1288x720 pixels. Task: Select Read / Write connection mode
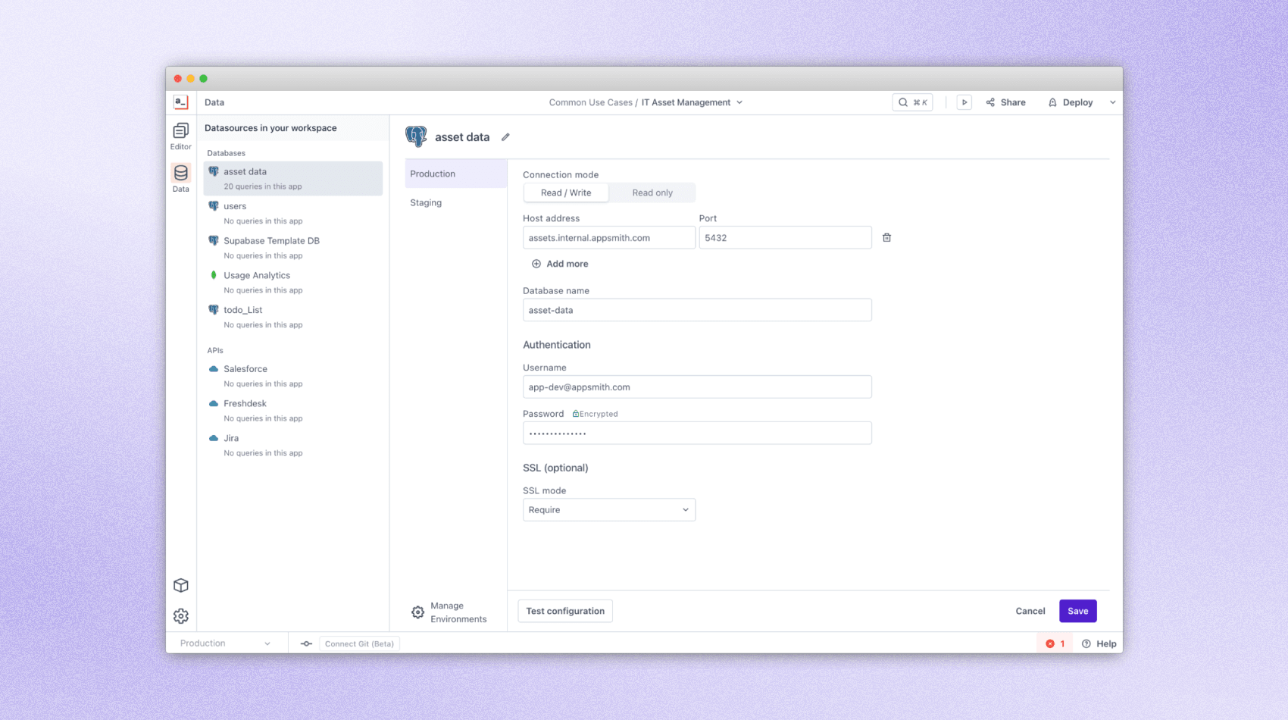(x=565, y=193)
